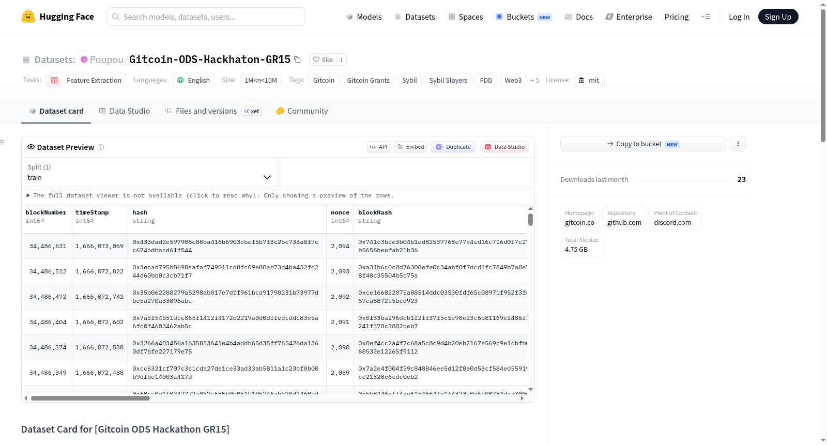Open the gitcoin.co homepage link
827x445 pixels.
[579, 222]
